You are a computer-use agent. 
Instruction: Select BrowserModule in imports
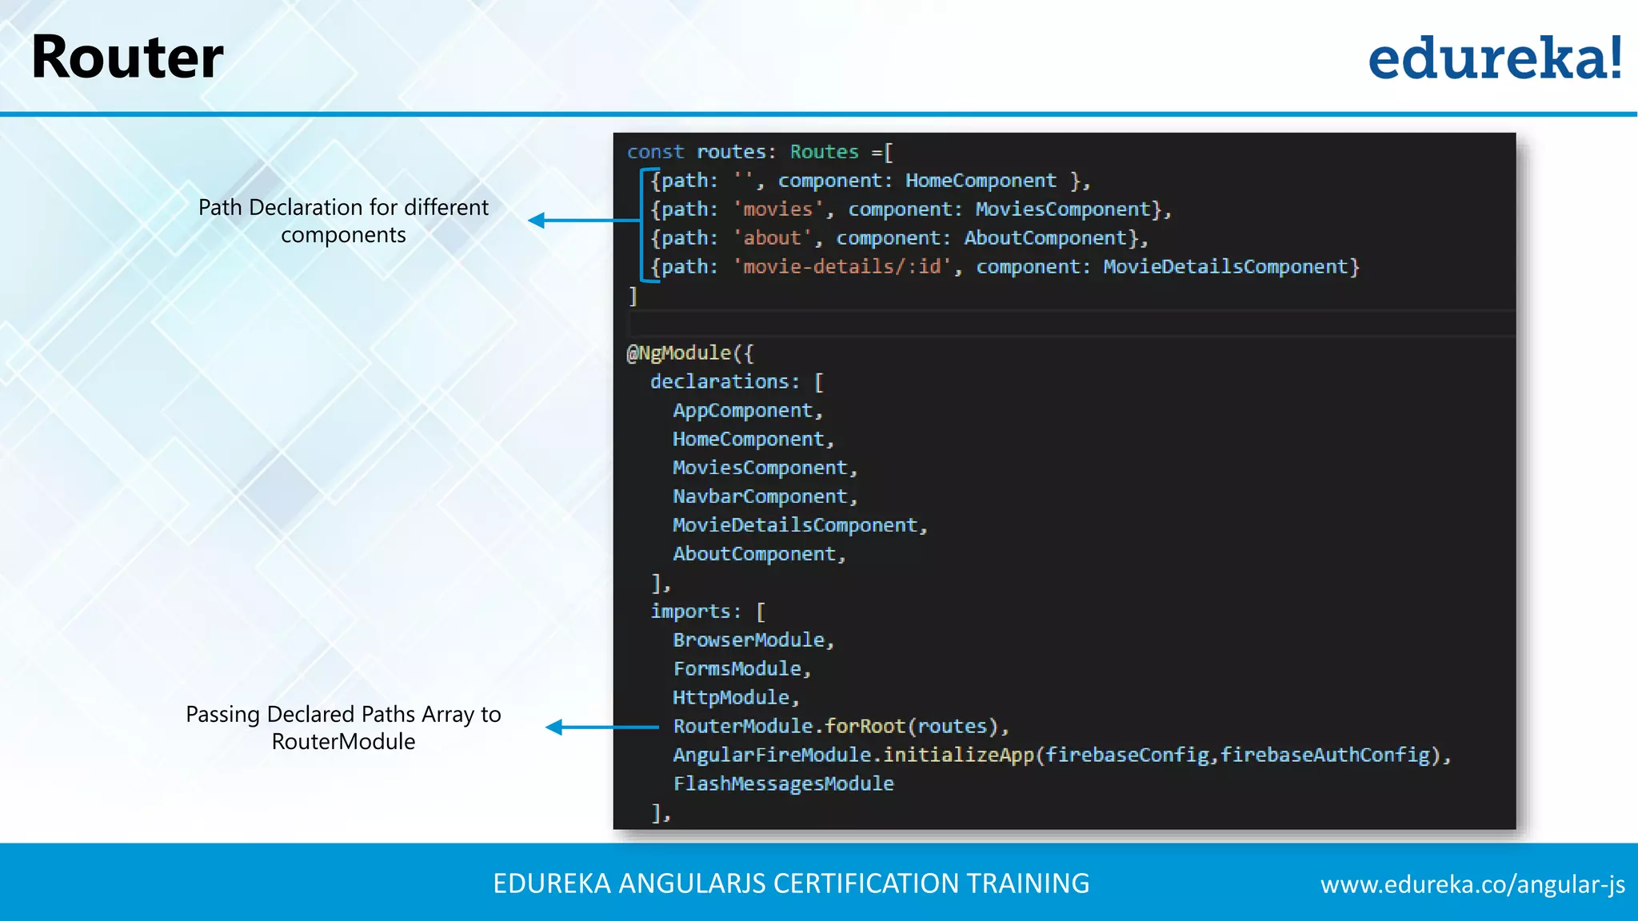coord(753,641)
